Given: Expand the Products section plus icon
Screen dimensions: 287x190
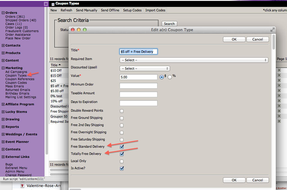Looking at the screenshot, I should 3,53.
